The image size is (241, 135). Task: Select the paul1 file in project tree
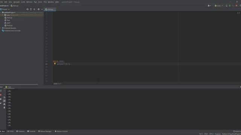[8, 23]
